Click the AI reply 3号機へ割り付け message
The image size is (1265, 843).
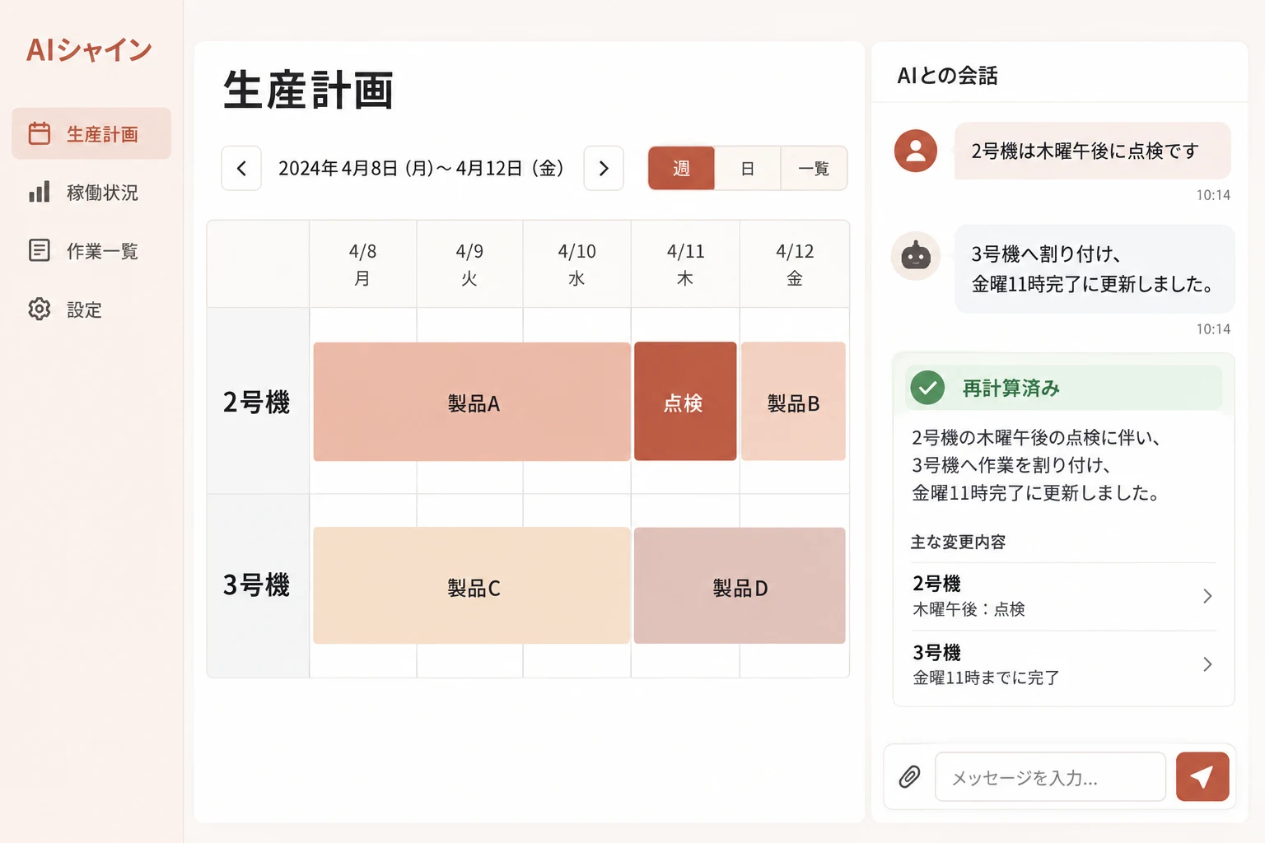click(1095, 269)
